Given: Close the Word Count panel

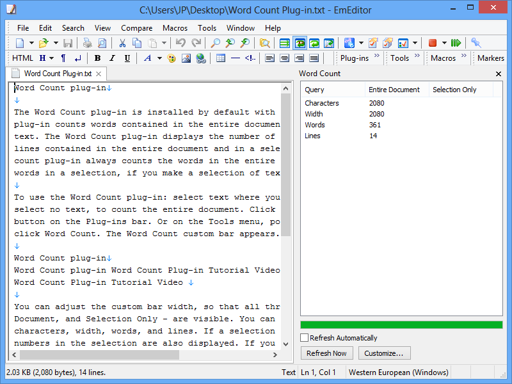Looking at the screenshot, I should (499, 74).
